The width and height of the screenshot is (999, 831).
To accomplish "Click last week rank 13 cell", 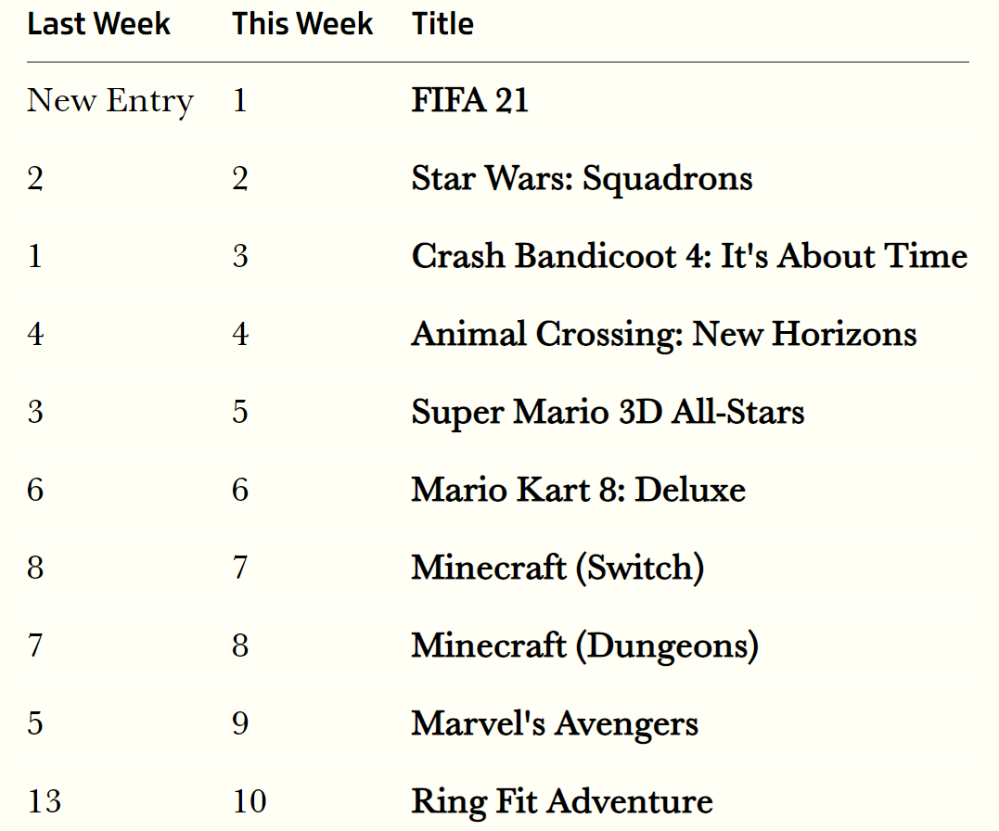I will [45, 801].
